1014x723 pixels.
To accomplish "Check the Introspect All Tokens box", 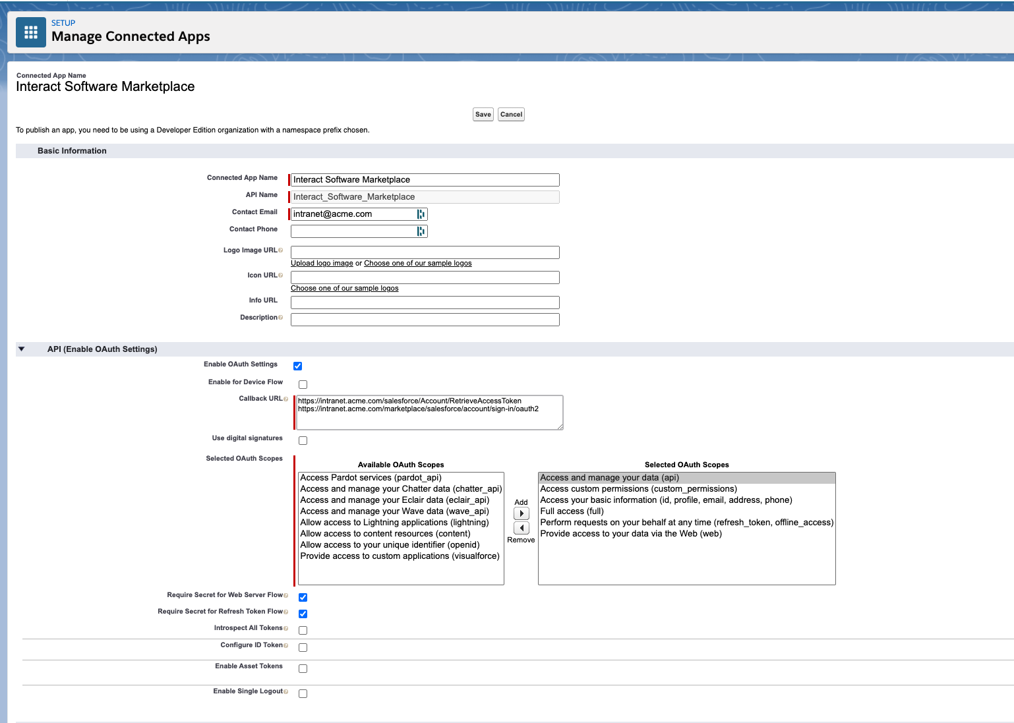I will point(303,630).
